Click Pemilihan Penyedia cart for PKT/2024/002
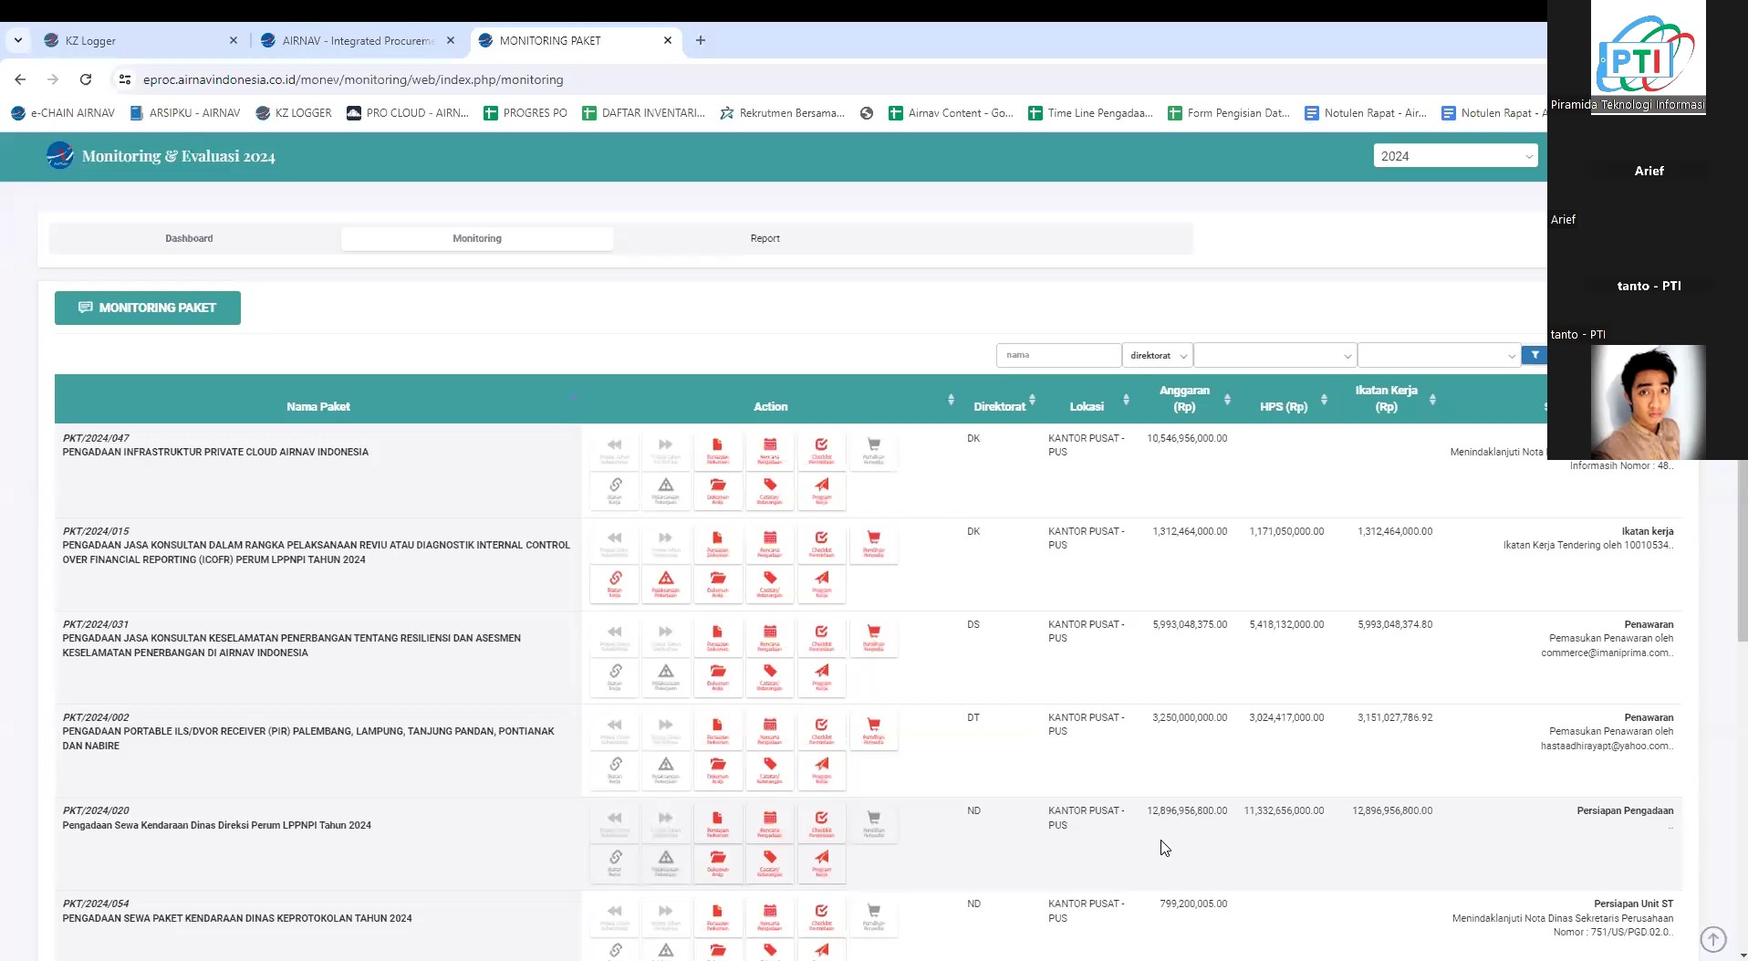This screenshot has width=1748, height=961. point(873,729)
